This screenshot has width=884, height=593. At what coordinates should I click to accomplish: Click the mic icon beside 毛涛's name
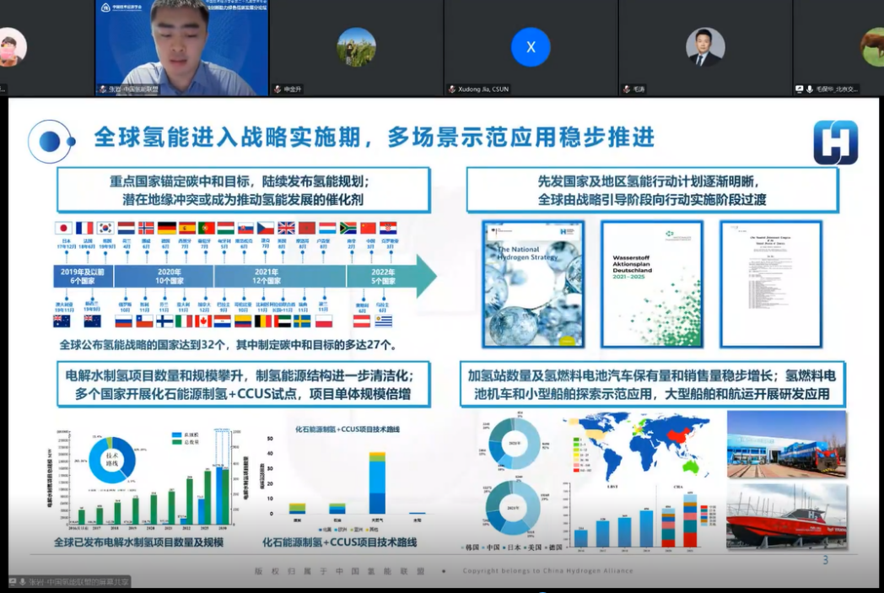pyautogui.click(x=627, y=89)
